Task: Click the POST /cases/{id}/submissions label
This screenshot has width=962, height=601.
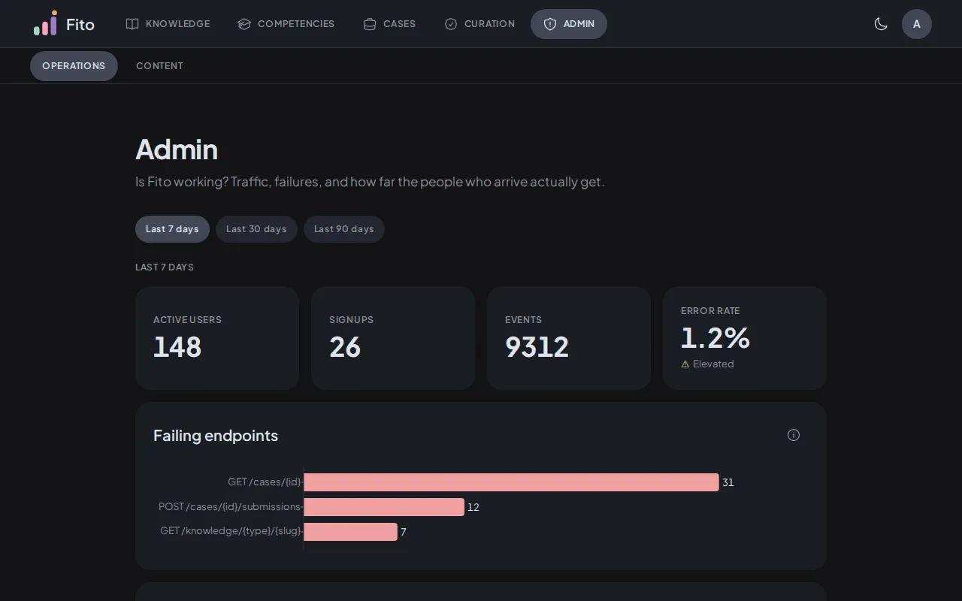Action: click(x=229, y=507)
